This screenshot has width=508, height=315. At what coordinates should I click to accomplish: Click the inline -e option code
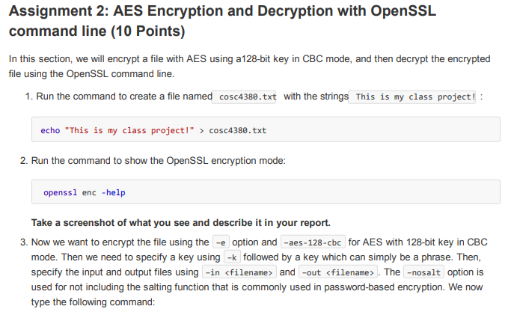pyautogui.click(x=221, y=242)
